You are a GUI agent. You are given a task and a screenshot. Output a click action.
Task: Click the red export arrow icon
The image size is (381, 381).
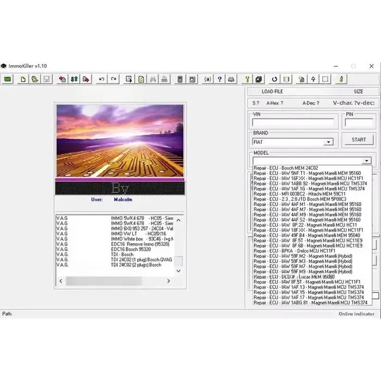[x=86, y=79]
